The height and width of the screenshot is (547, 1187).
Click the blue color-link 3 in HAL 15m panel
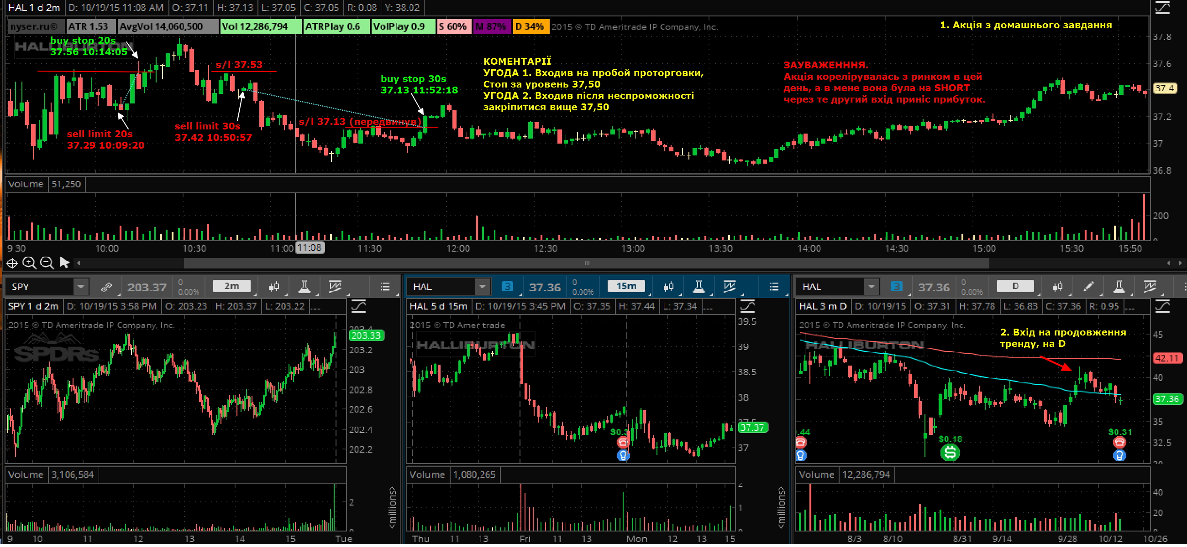coord(507,288)
